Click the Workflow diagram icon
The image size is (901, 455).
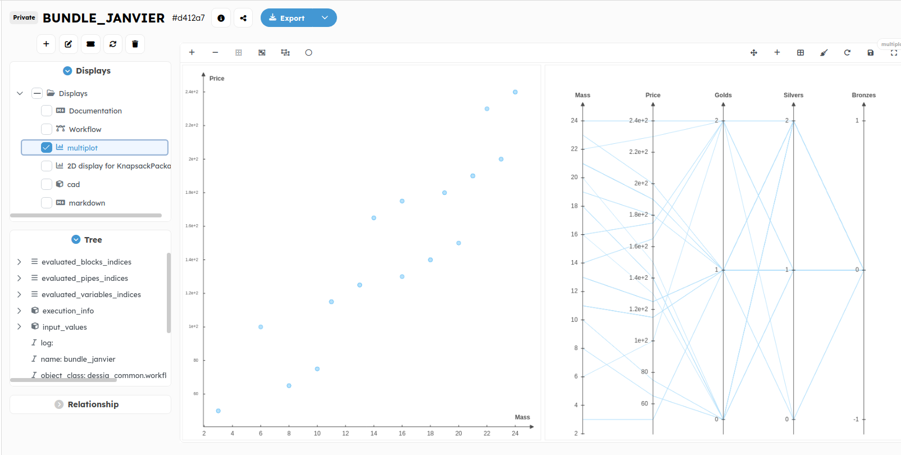point(61,129)
